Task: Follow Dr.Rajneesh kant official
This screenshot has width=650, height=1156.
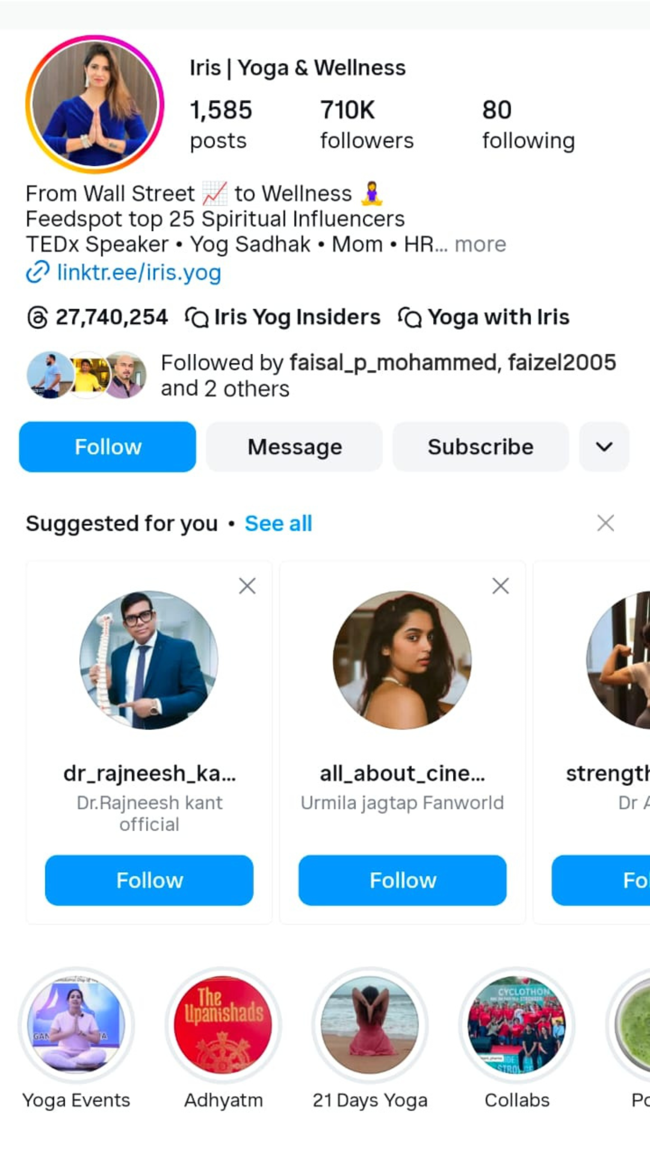Action: tap(149, 880)
